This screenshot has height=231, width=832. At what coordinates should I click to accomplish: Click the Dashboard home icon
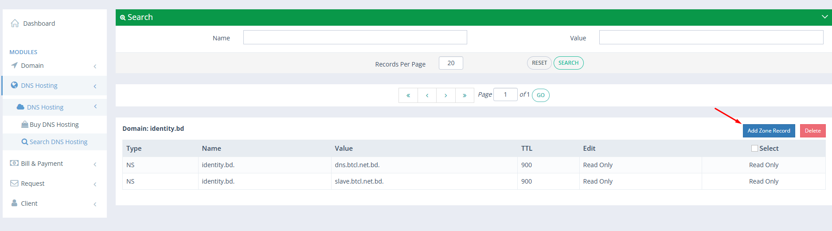click(15, 23)
